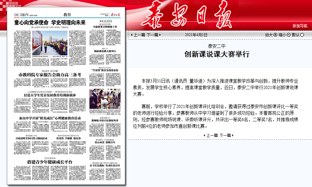
Task: Open the 版面导航 page navigation menu
Action: [x=300, y=26]
